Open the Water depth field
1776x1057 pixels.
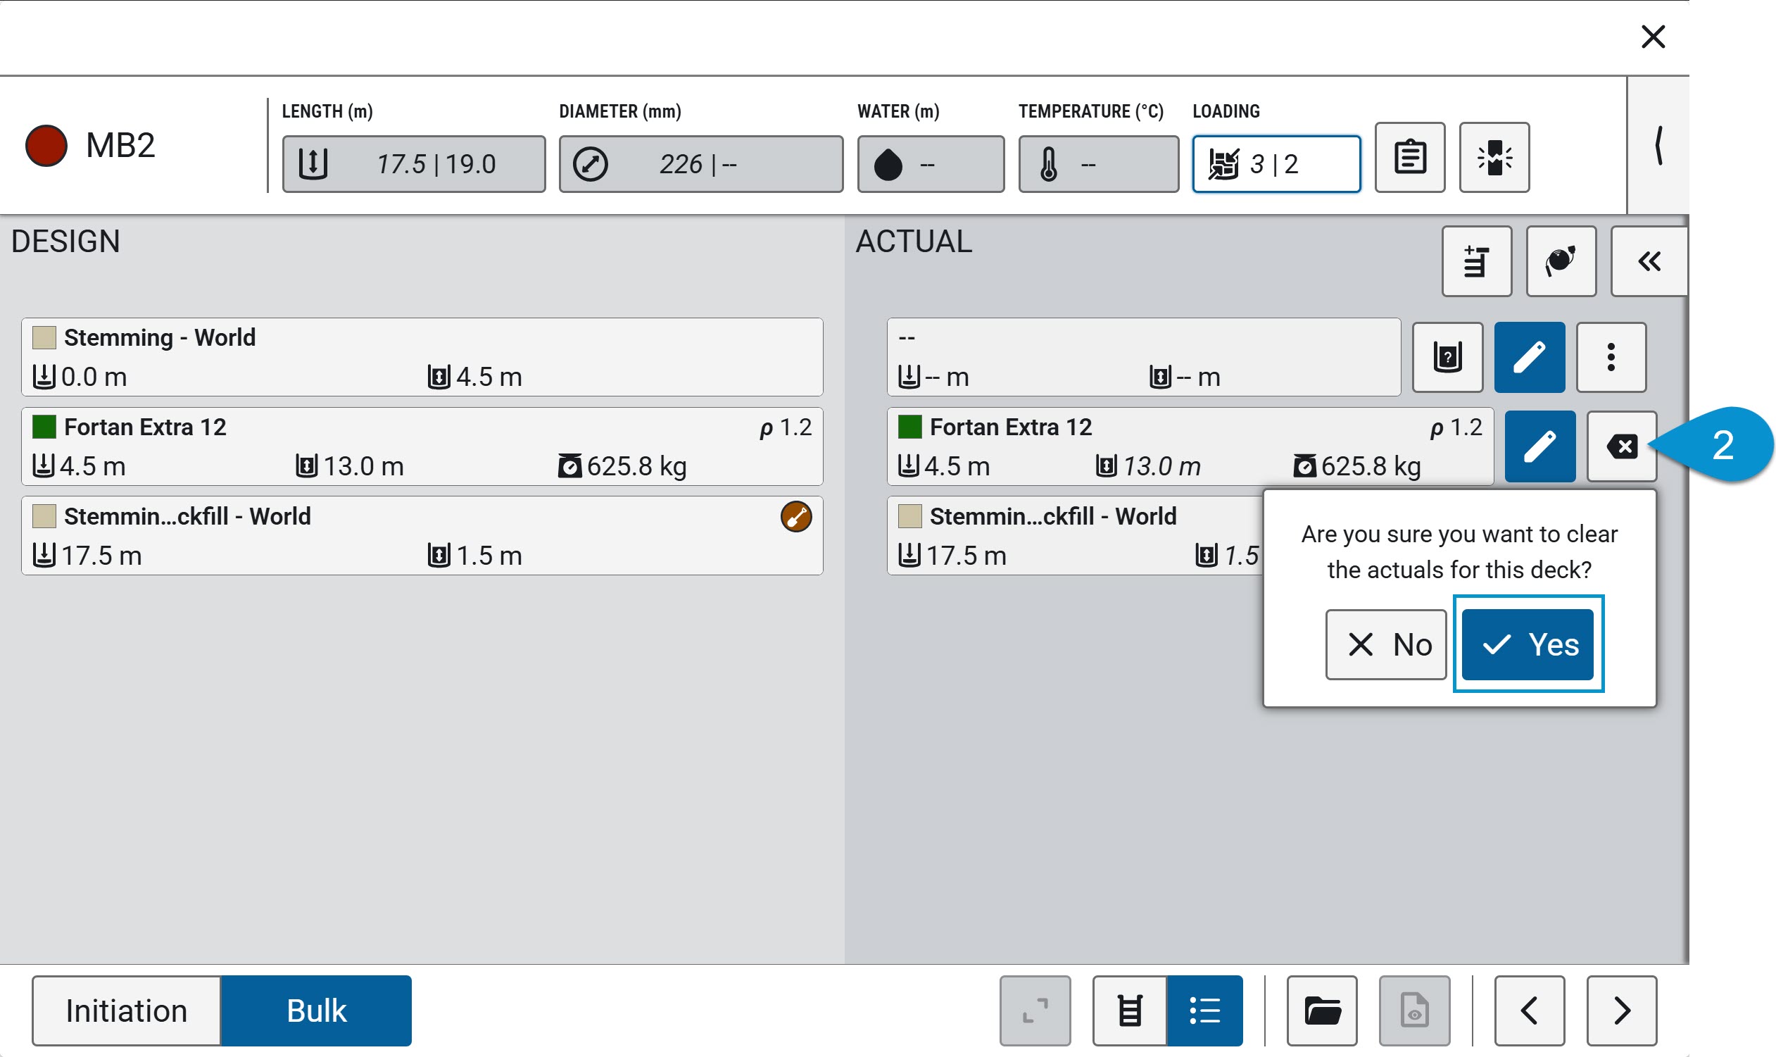click(x=931, y=164)
